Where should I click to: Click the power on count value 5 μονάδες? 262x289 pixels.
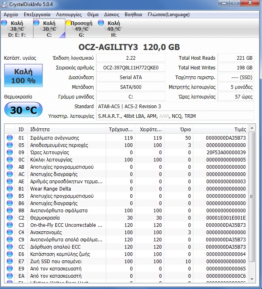click(x=236, y=87)
